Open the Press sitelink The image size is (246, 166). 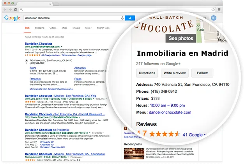coord(78,79)
